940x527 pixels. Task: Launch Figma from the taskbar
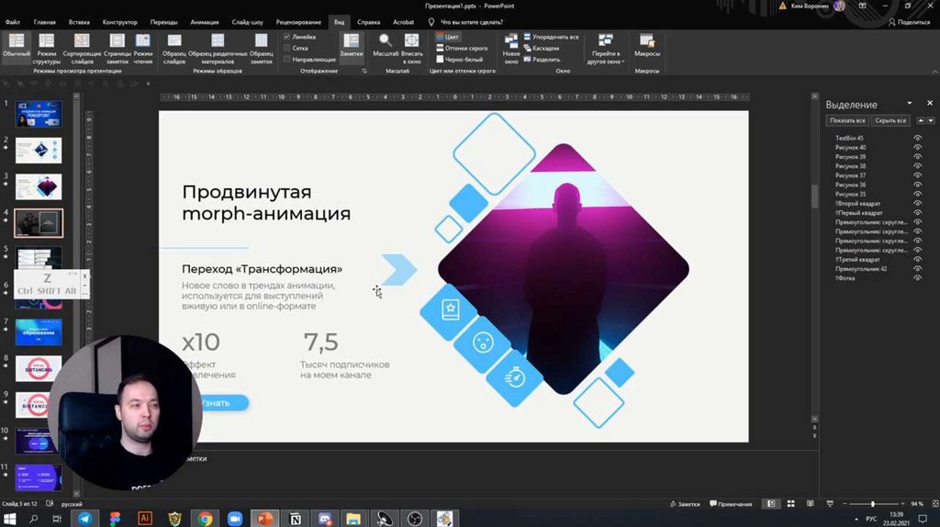[x=115, y=519]
